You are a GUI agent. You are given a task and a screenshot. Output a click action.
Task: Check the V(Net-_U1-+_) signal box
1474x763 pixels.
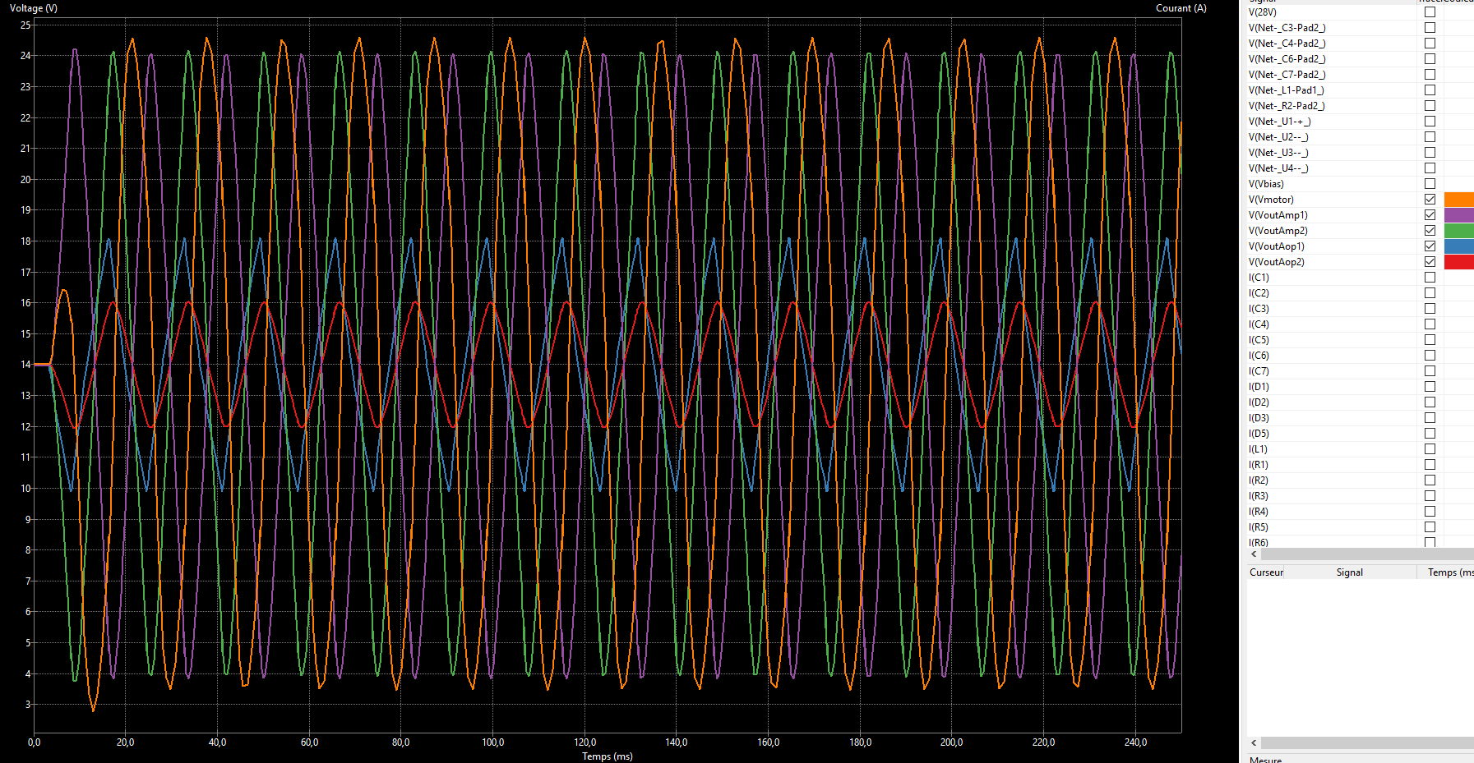point(1430,122)
